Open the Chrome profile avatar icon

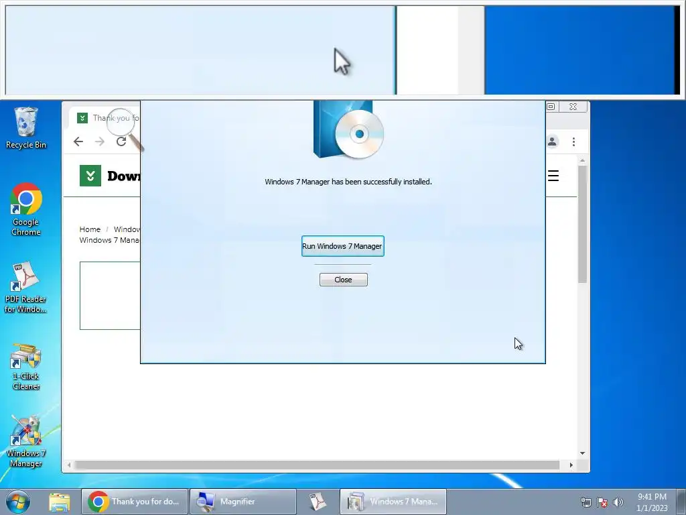tap(552, 141)
